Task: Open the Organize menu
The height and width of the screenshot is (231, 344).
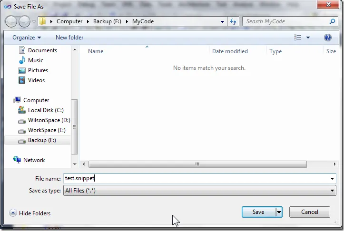Action: tap(27, 38)
